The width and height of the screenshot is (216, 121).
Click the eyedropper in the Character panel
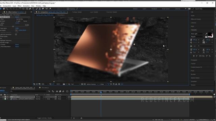tap(206, 34)
